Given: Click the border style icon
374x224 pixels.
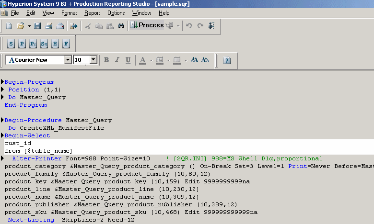Looking at the screenshot, I should pos(177,60).
